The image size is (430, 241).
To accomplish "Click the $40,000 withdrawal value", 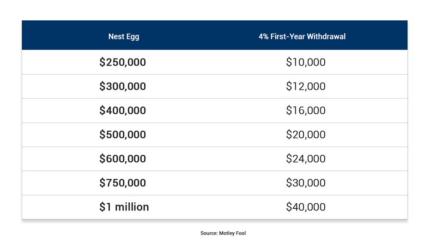I will point(305,207).
